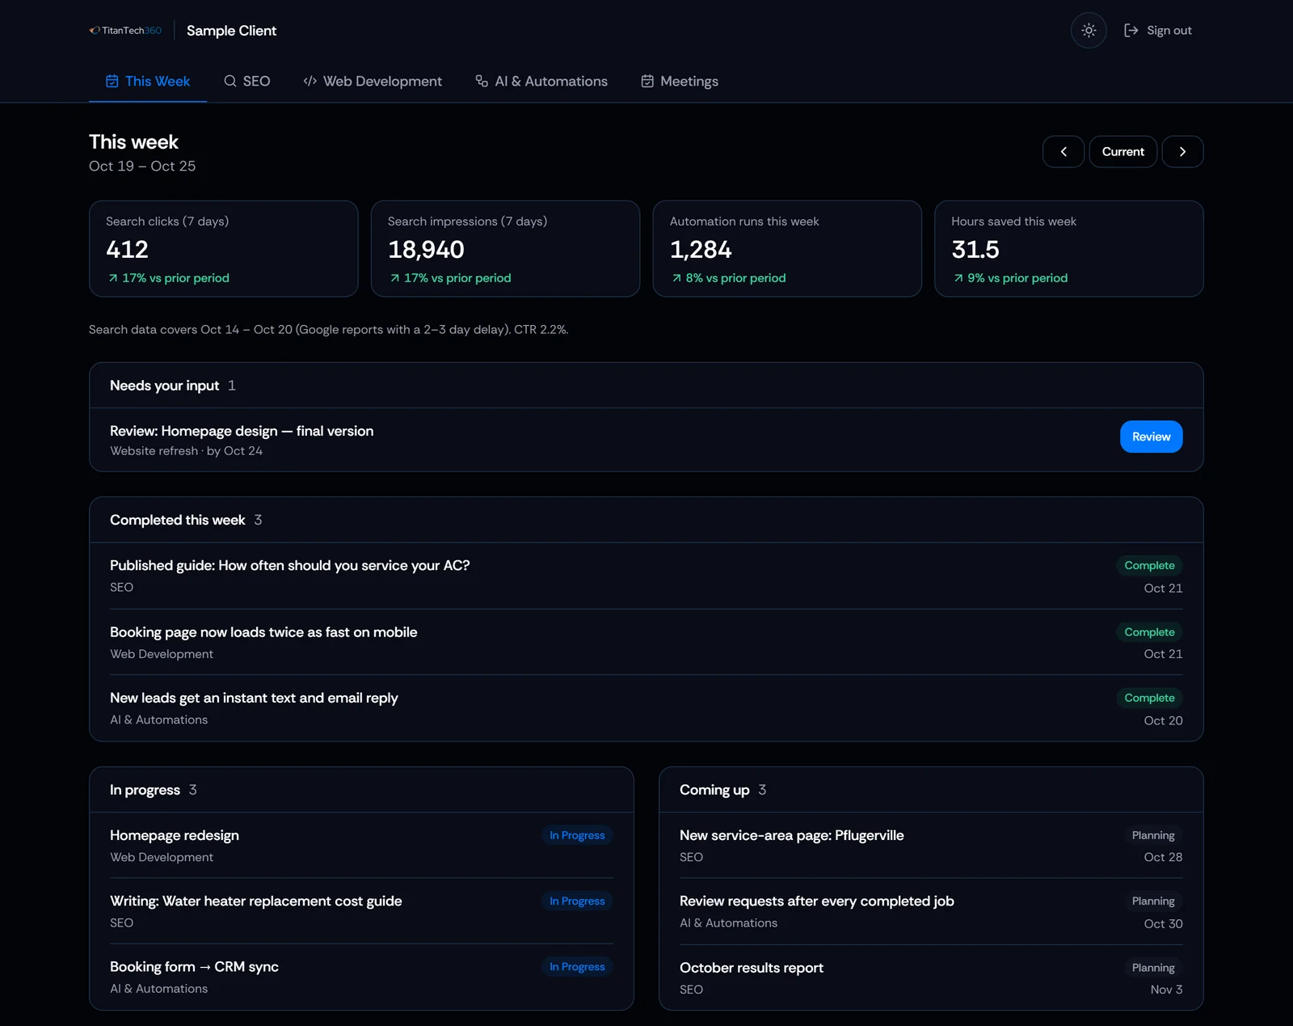Click the Automation runs 1,284 card
The height and width of the screenshot is (1026, 1293).
coord(787,249)
